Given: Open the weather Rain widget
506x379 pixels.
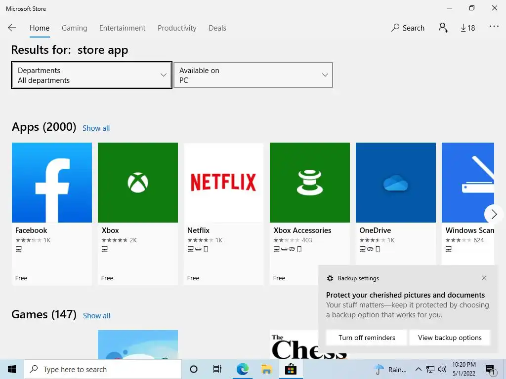Looking at the screenshot, I should tap(390, 370).
